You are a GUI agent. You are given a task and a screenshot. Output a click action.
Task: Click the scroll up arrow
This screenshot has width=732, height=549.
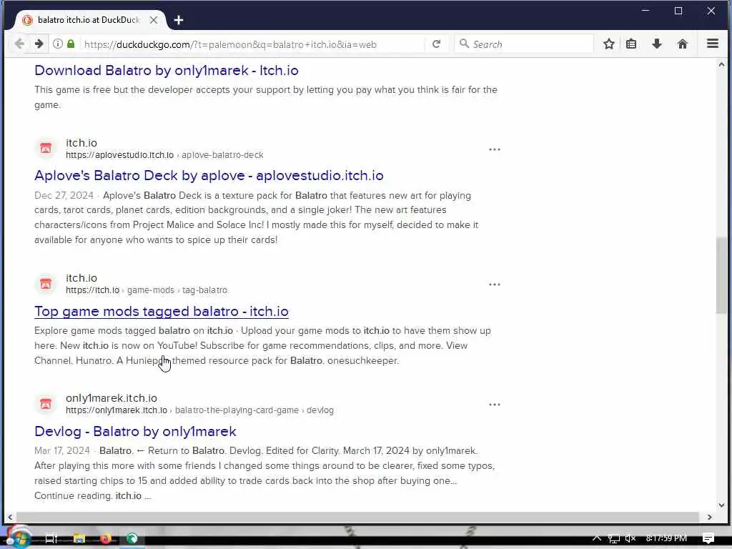click(721, 65)
